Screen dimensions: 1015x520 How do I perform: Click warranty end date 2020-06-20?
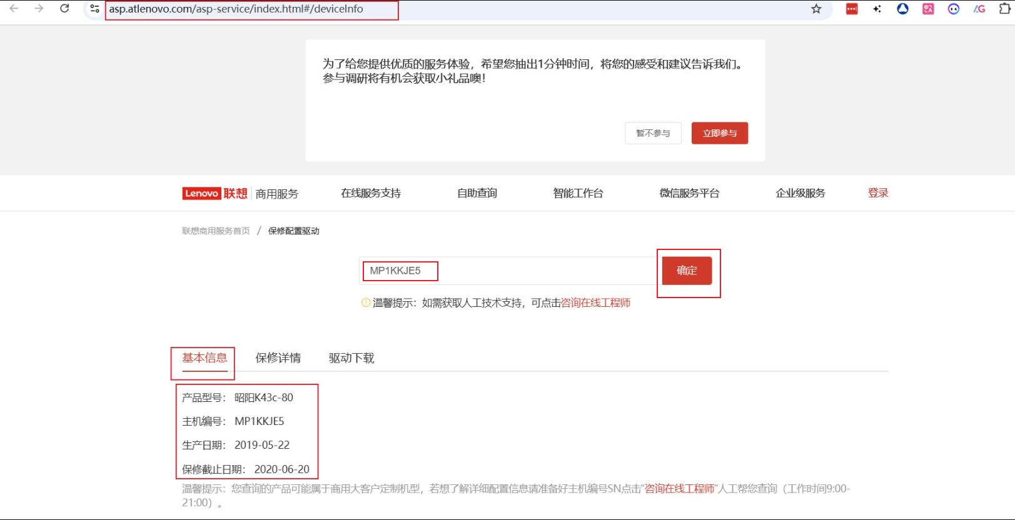tap(282, 469)
